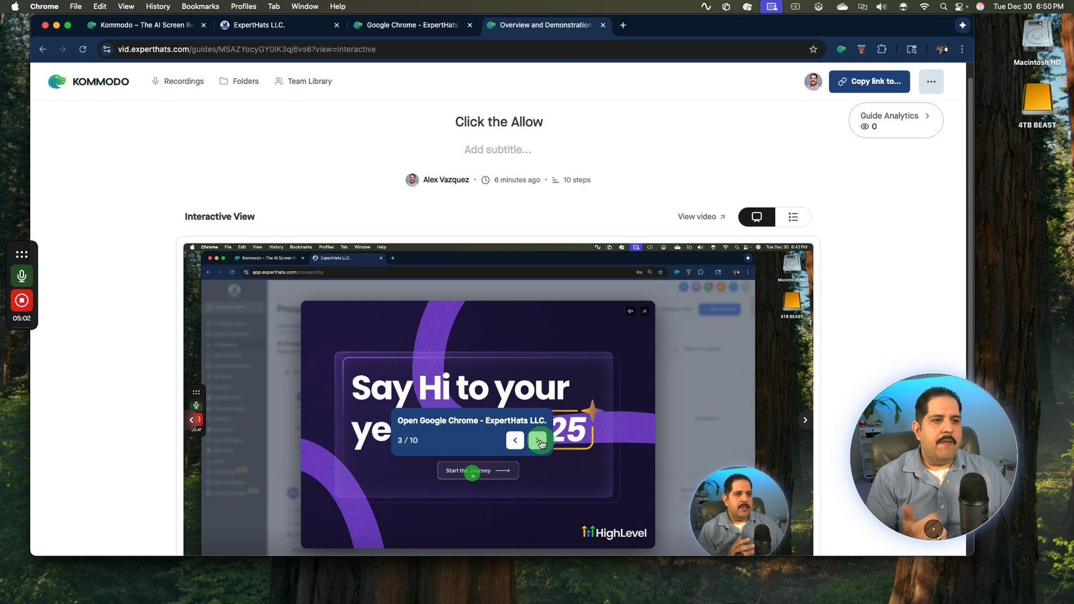The width and height of the screenshot is (1074, 604).
Task: Click the webcam bubble overlay
Action: click(934, 457)
